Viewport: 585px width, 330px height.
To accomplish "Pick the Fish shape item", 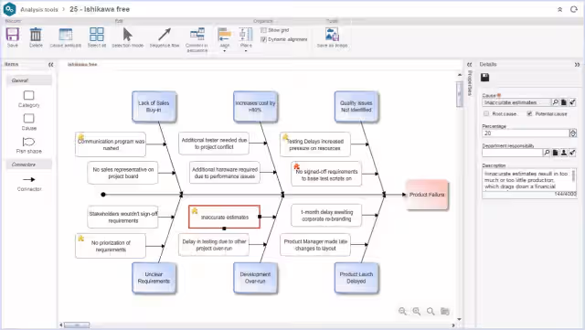I will (x=28, y=142).
